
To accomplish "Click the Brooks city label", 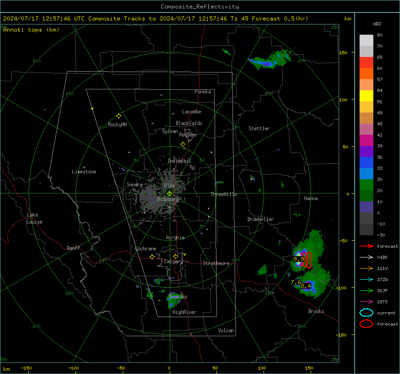I will [x=316, y=311].
